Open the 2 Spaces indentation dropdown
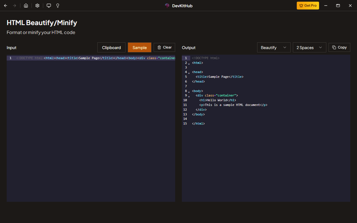The image size is (357, 223). point(310,47)
